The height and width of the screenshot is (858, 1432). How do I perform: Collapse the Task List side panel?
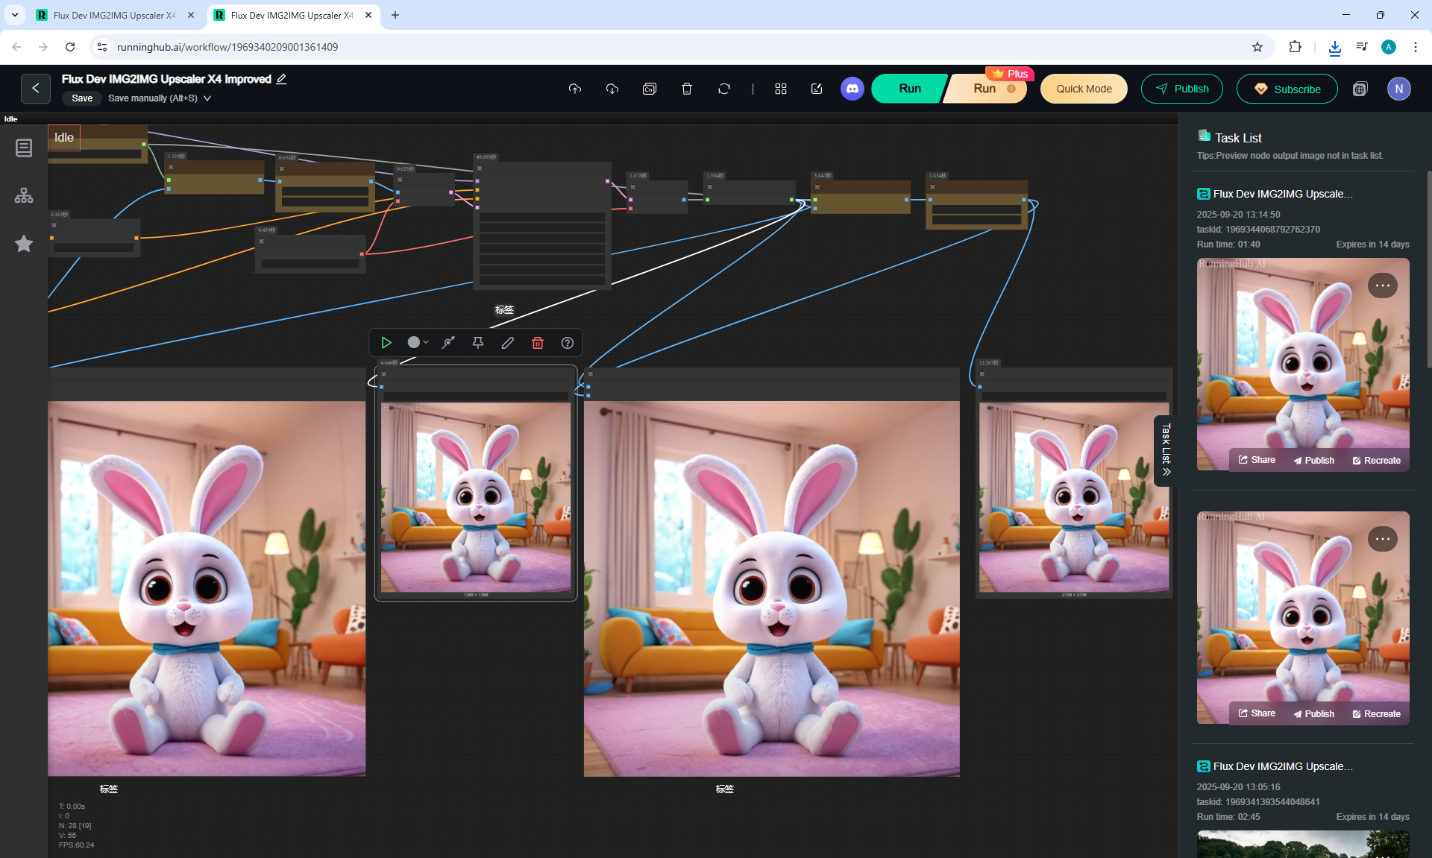point(1166,450)
